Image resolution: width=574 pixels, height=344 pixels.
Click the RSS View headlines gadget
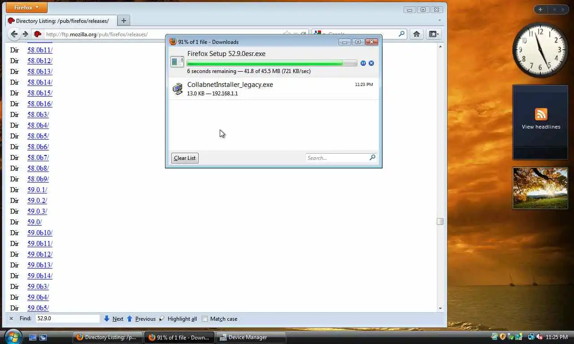point(541,122)
